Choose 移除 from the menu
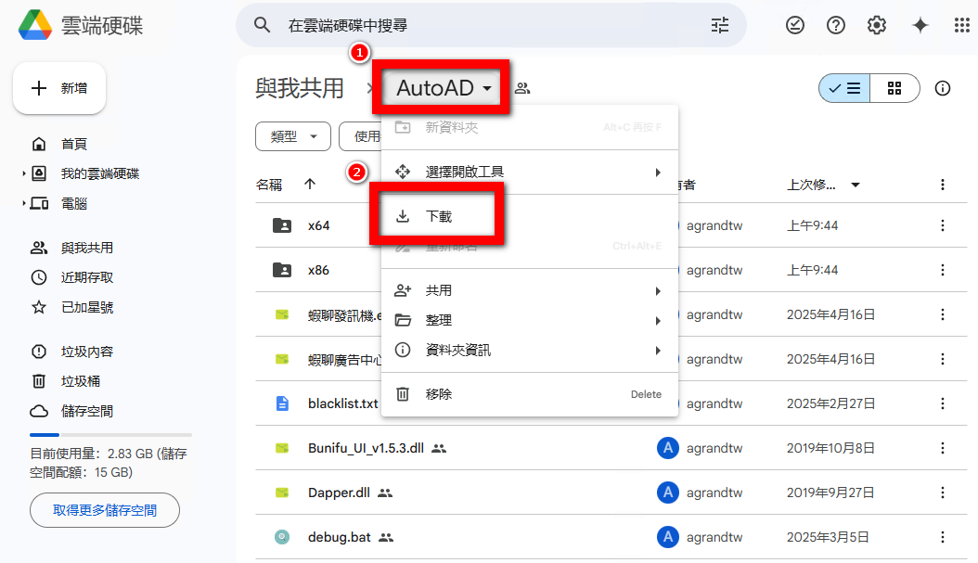The image size is (978, 563). coord(529,394)
